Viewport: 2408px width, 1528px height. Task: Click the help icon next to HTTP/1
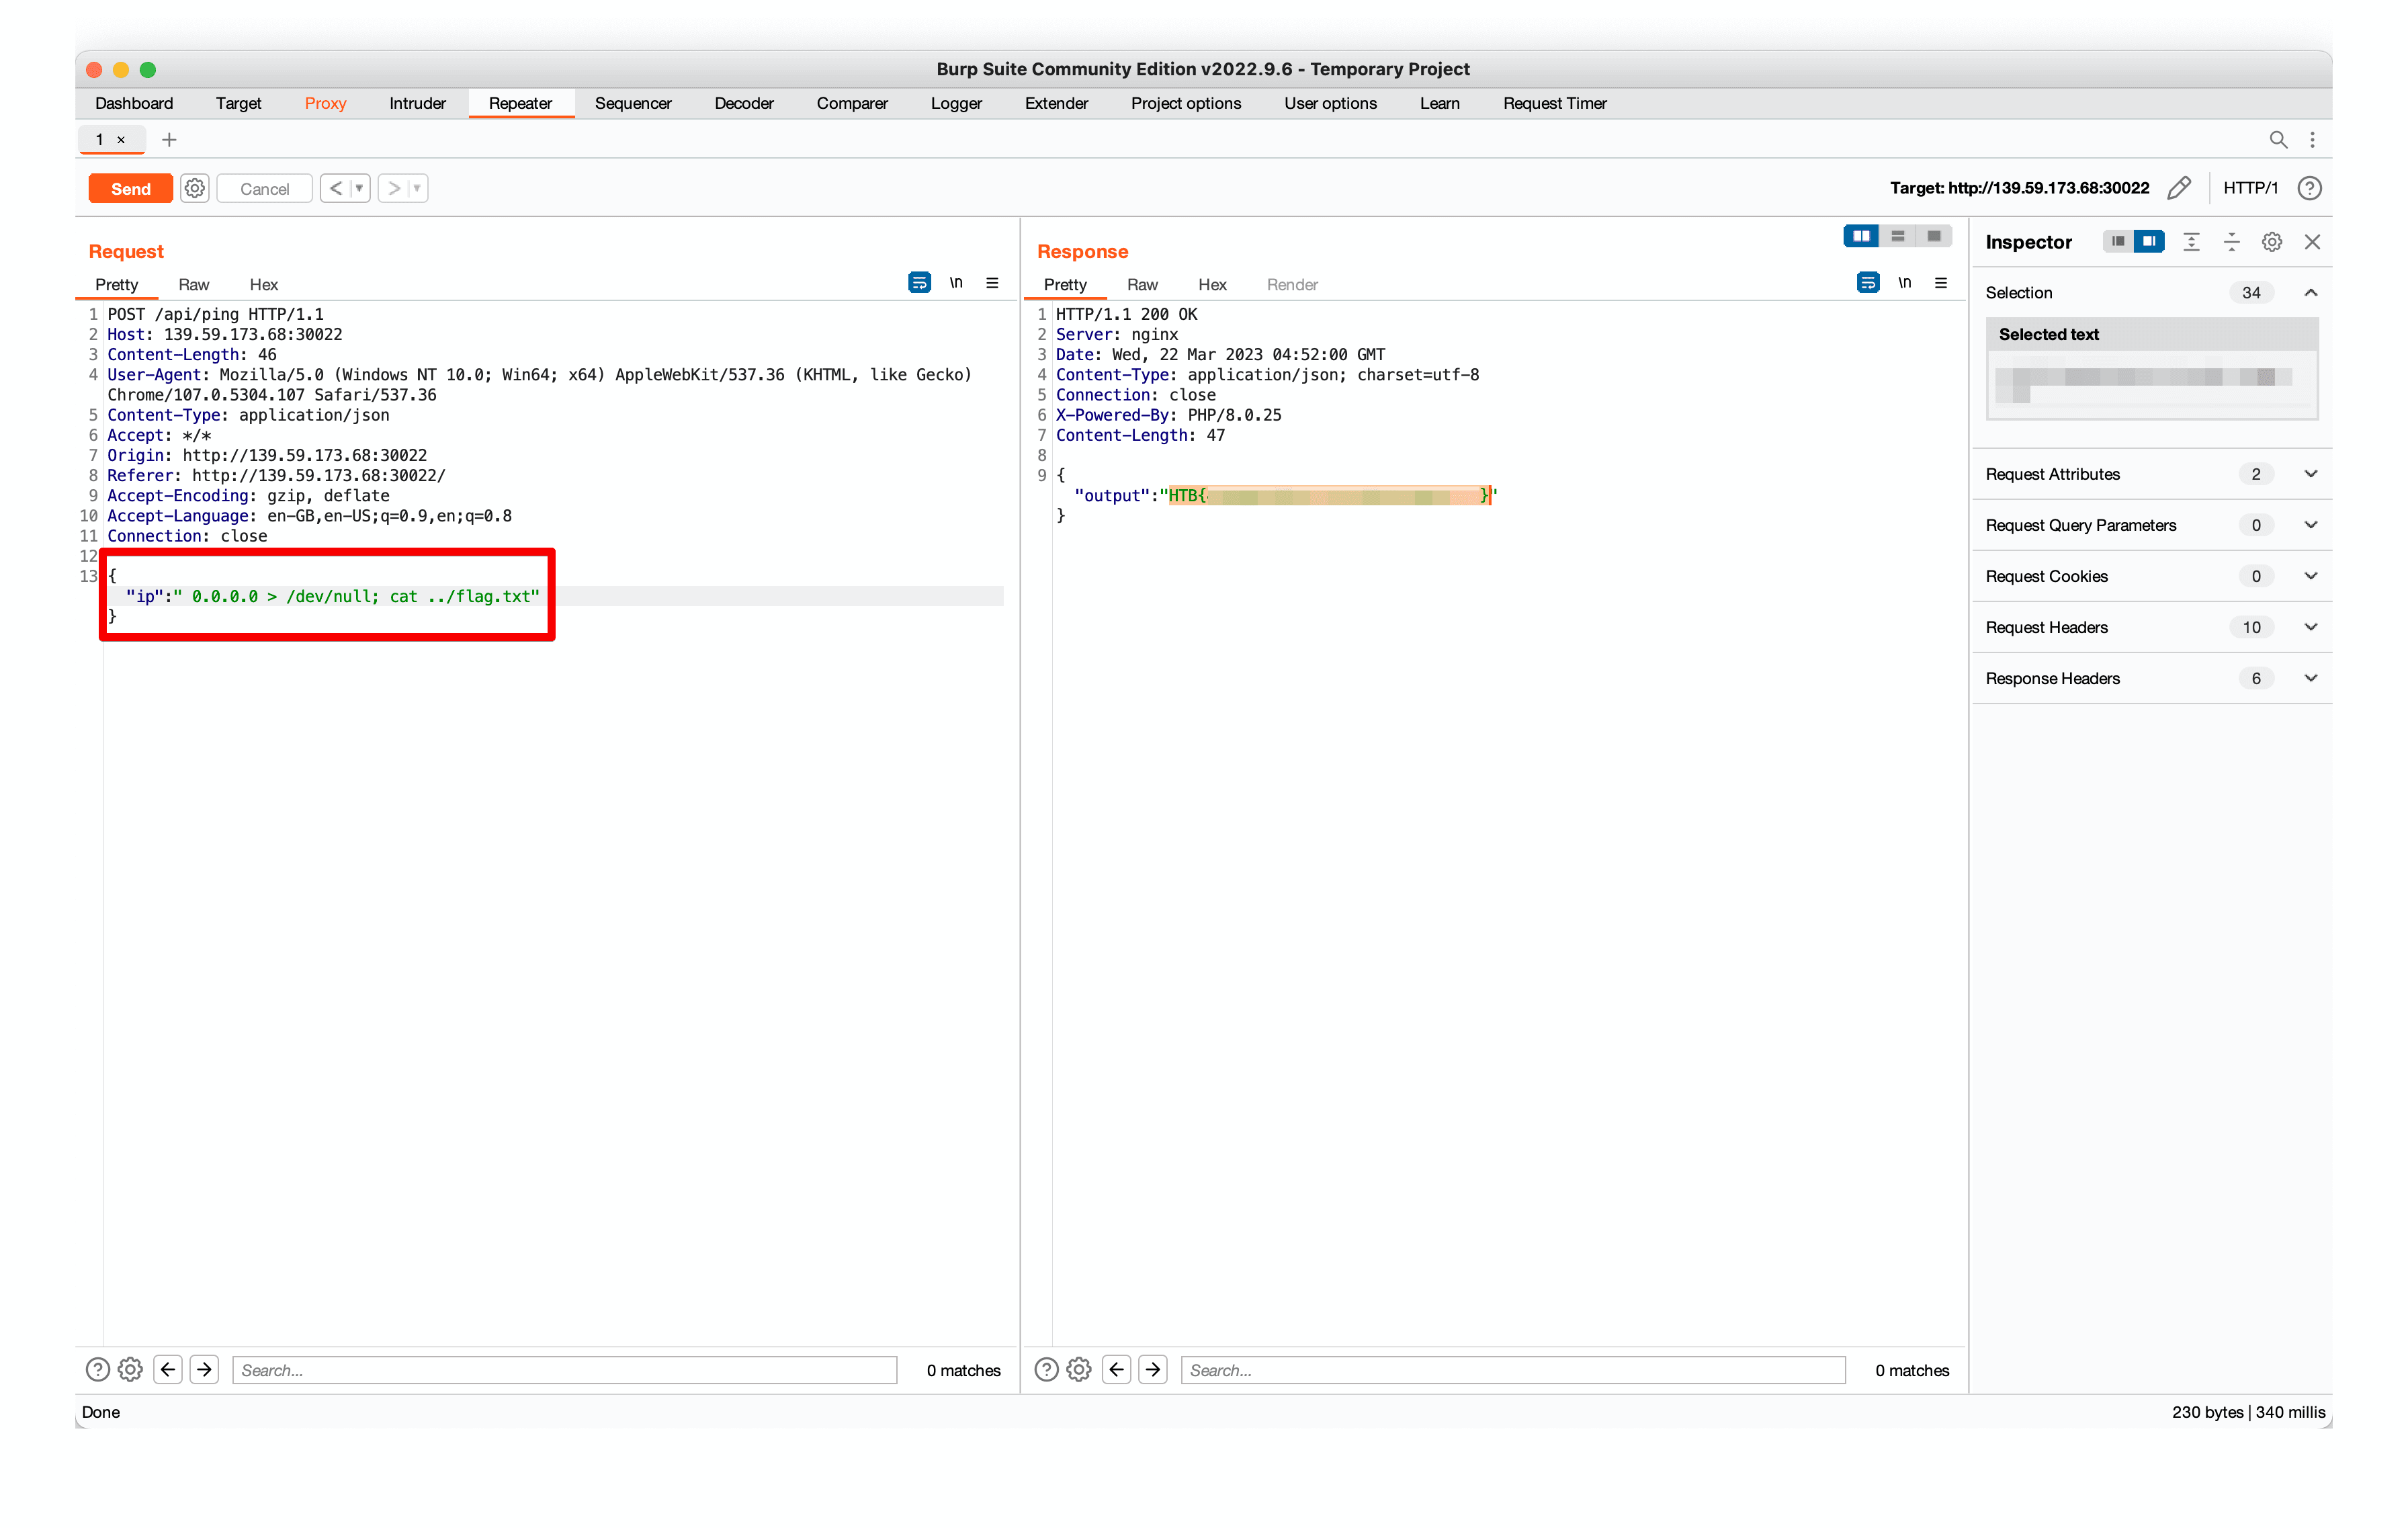[2309, 188]
